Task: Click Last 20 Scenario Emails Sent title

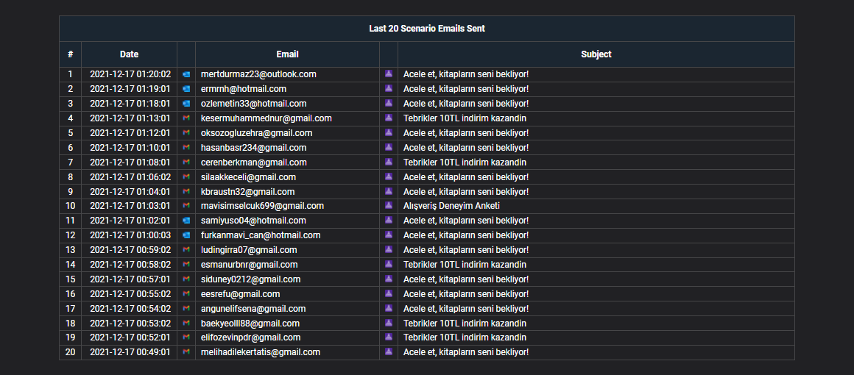Action: pos(426,29)
